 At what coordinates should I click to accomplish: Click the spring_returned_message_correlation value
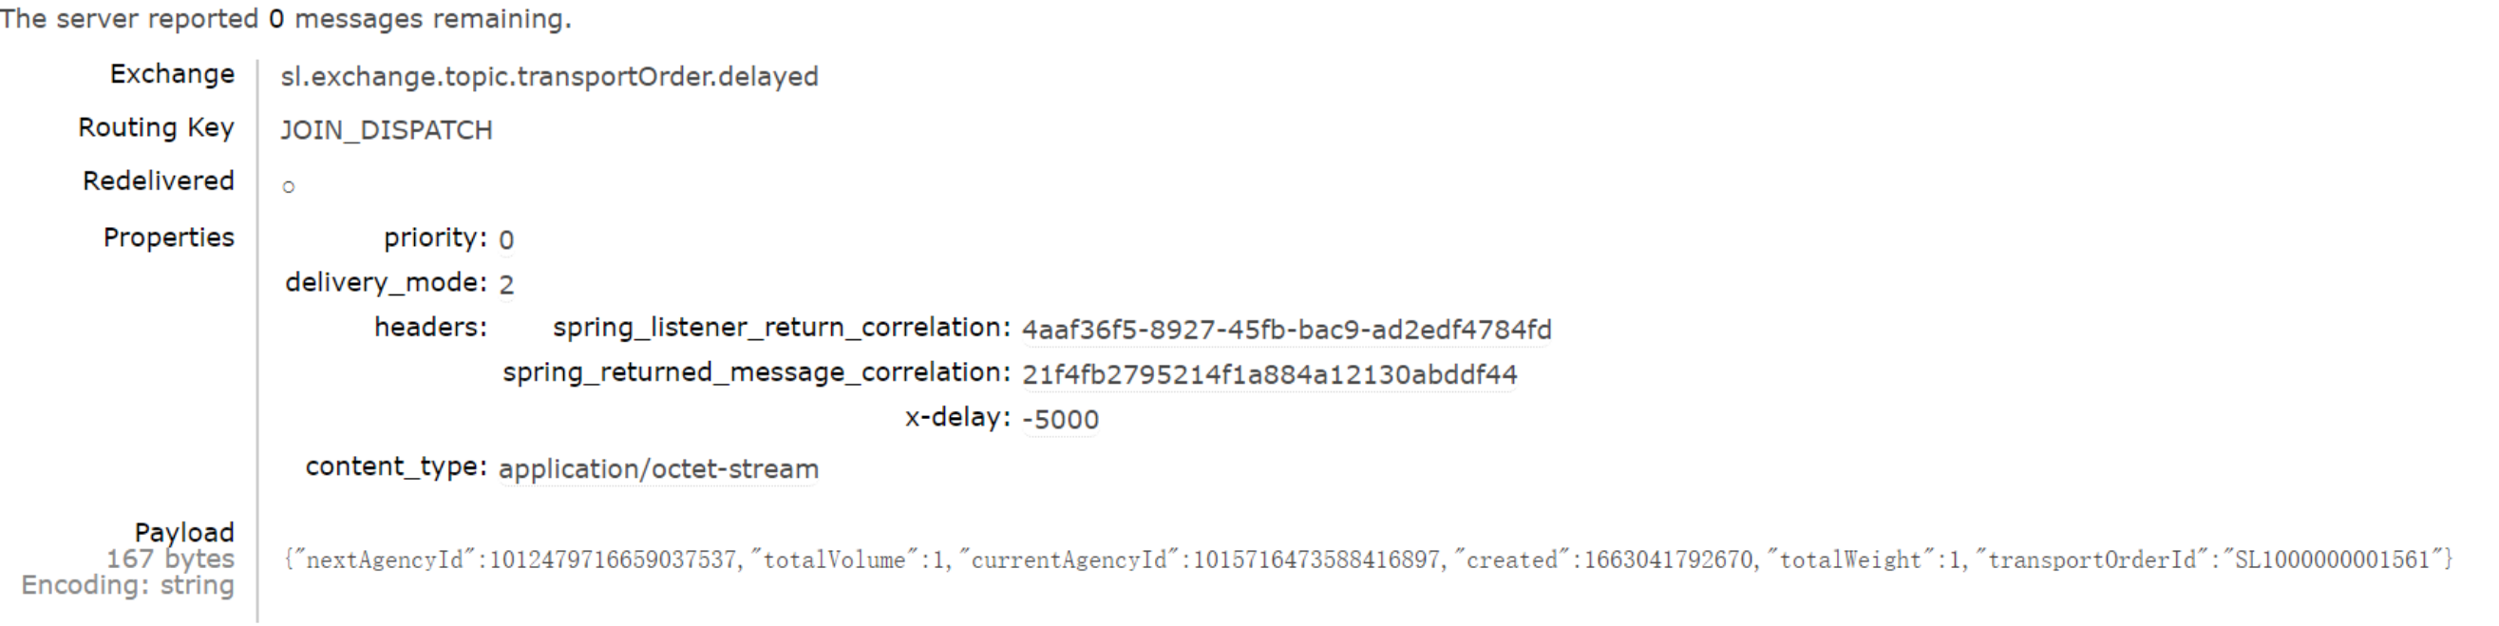click(x=1269, y=374)
